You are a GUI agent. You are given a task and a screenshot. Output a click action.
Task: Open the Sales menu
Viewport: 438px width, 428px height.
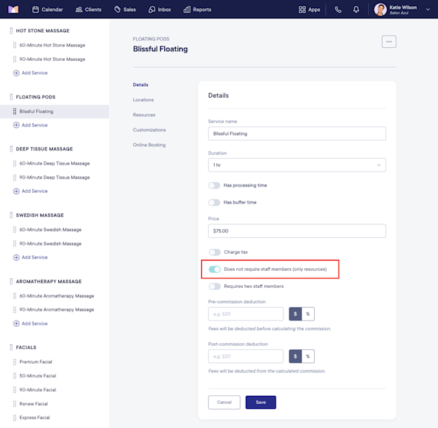click(125, 10)
